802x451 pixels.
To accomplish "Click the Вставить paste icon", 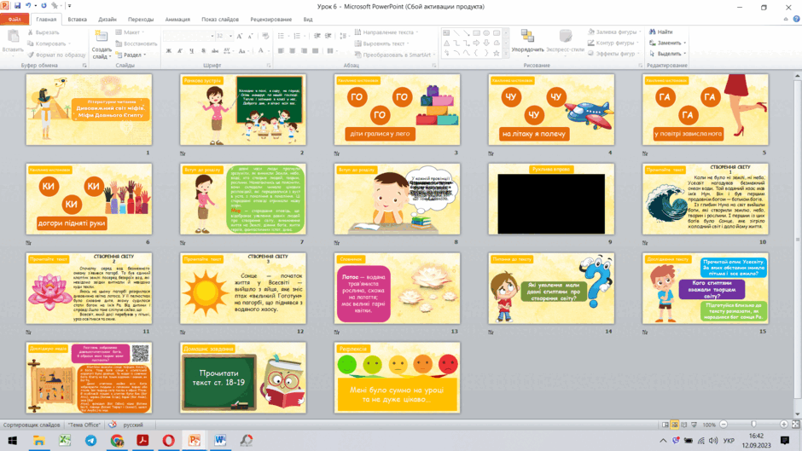I will [13, 36].
